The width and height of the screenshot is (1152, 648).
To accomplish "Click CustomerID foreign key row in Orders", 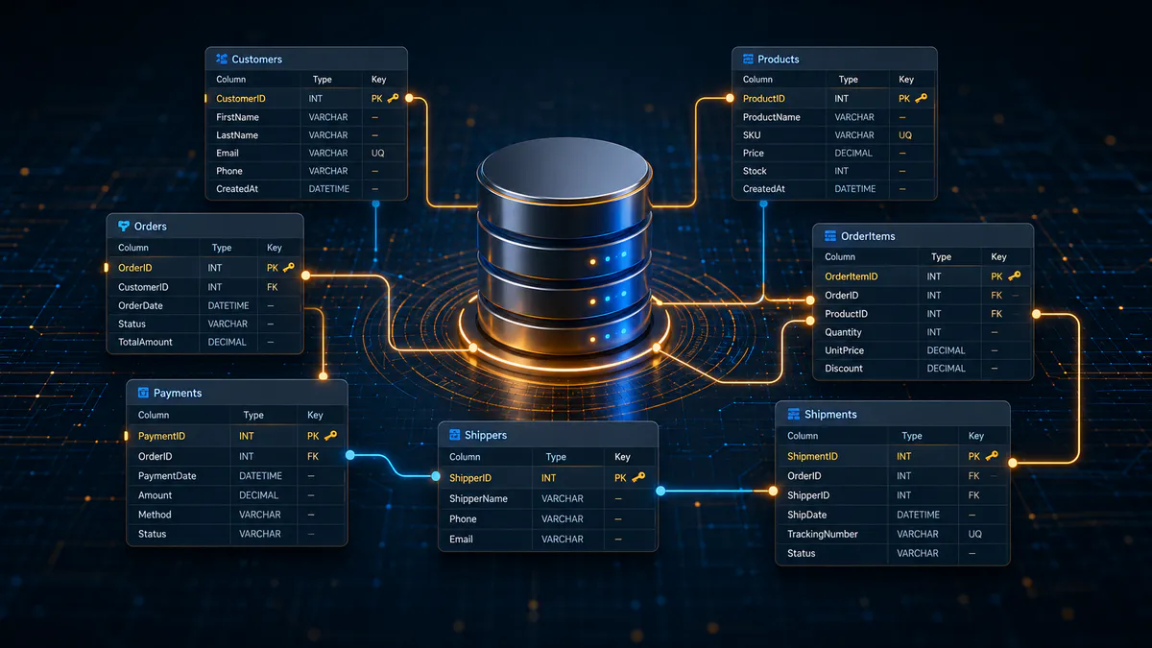I will 205,287.
